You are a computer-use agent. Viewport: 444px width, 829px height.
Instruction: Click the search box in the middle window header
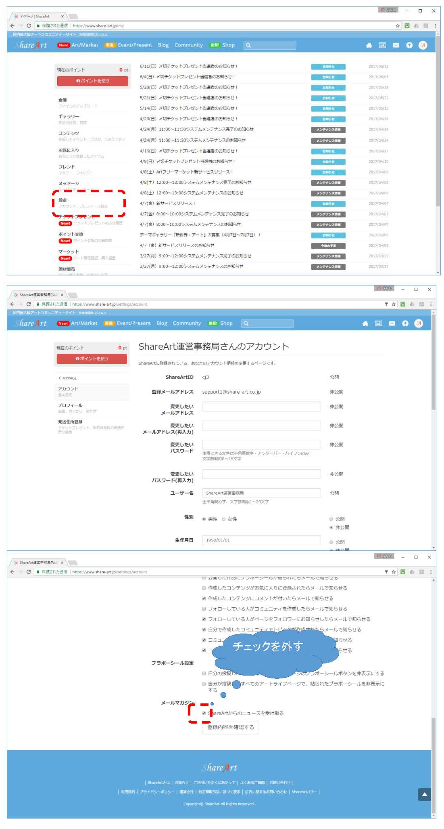(x=267, y=323)
